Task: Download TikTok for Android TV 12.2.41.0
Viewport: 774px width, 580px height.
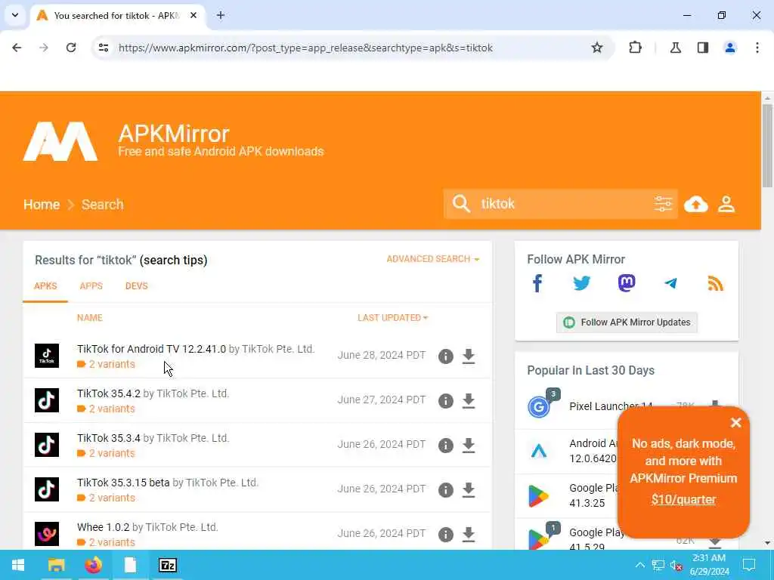Action: point(469,356)
